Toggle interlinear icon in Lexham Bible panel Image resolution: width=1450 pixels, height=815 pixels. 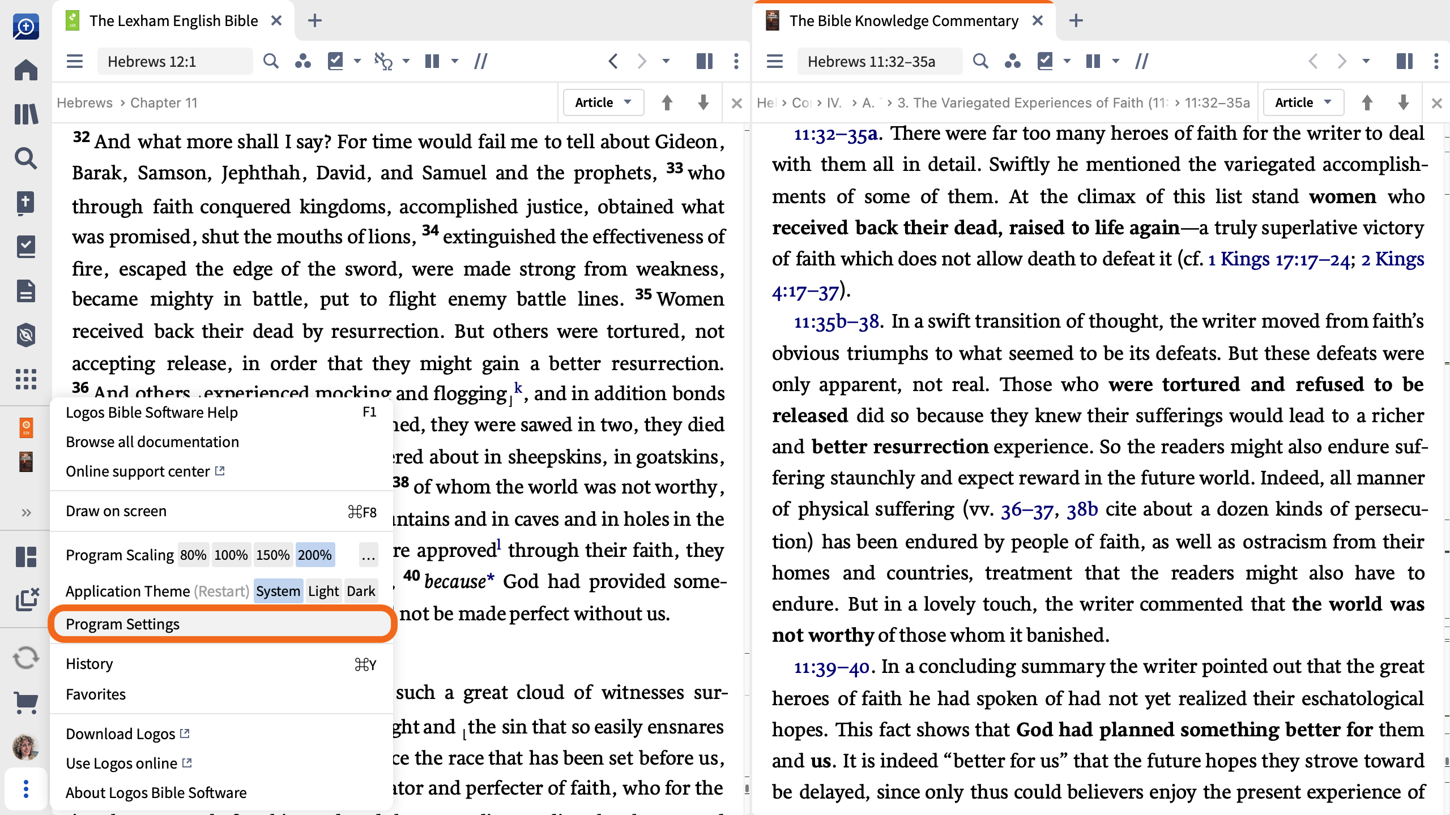click(383, 61)
